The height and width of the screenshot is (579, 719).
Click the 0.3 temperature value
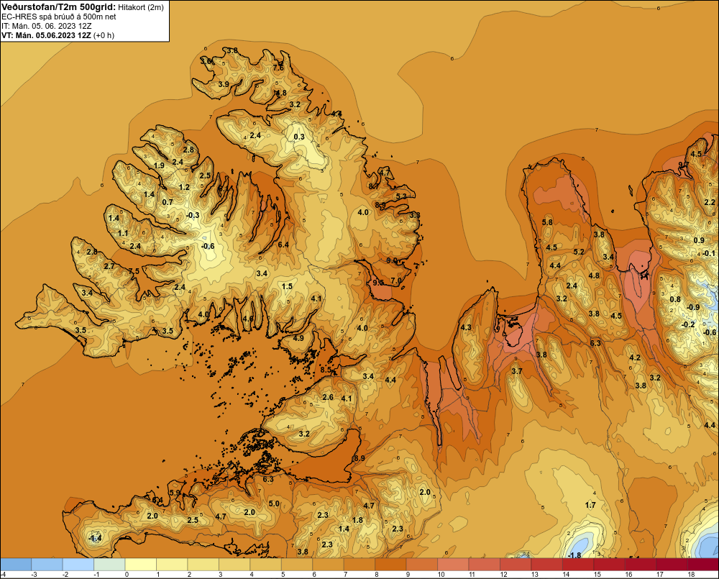point(299,137)
